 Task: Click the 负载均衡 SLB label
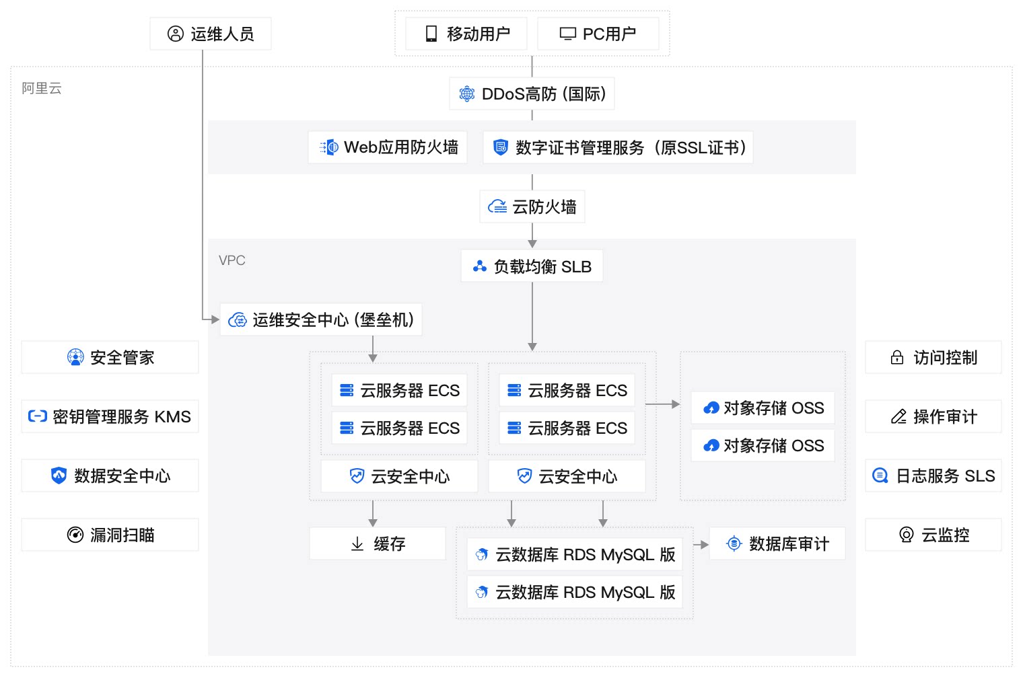coord(542,266)
